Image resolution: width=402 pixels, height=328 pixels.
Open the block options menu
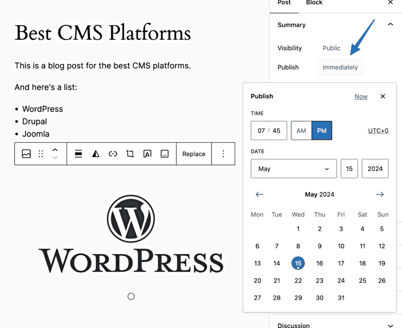223,154
